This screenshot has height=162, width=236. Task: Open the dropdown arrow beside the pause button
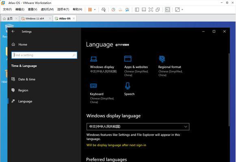tap(95, 10)
